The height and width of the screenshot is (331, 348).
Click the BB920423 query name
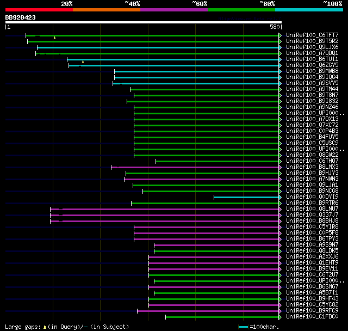pos(21,17)
